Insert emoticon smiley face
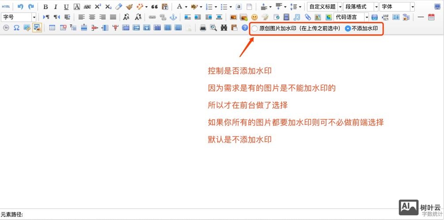 click(254, 17)
